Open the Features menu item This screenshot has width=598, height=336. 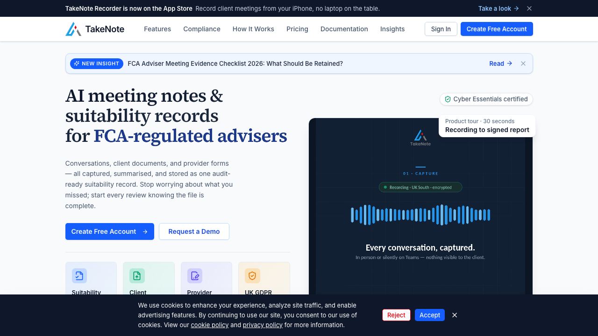[157, 29]
